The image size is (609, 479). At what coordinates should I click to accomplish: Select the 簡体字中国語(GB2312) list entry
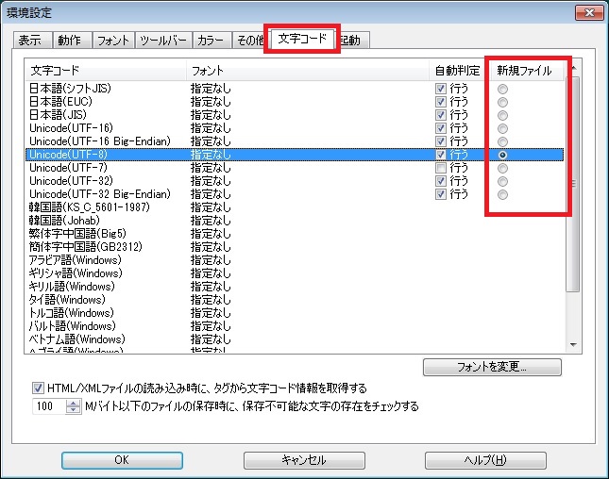pos(104,247)
